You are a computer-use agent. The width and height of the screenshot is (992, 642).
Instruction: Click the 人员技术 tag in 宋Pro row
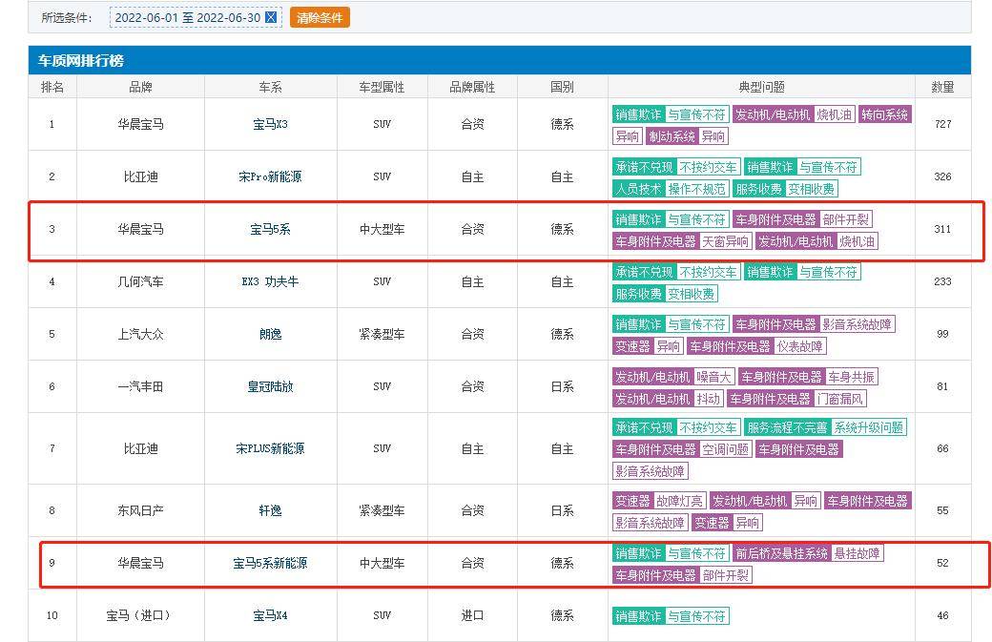pos(638,189)
